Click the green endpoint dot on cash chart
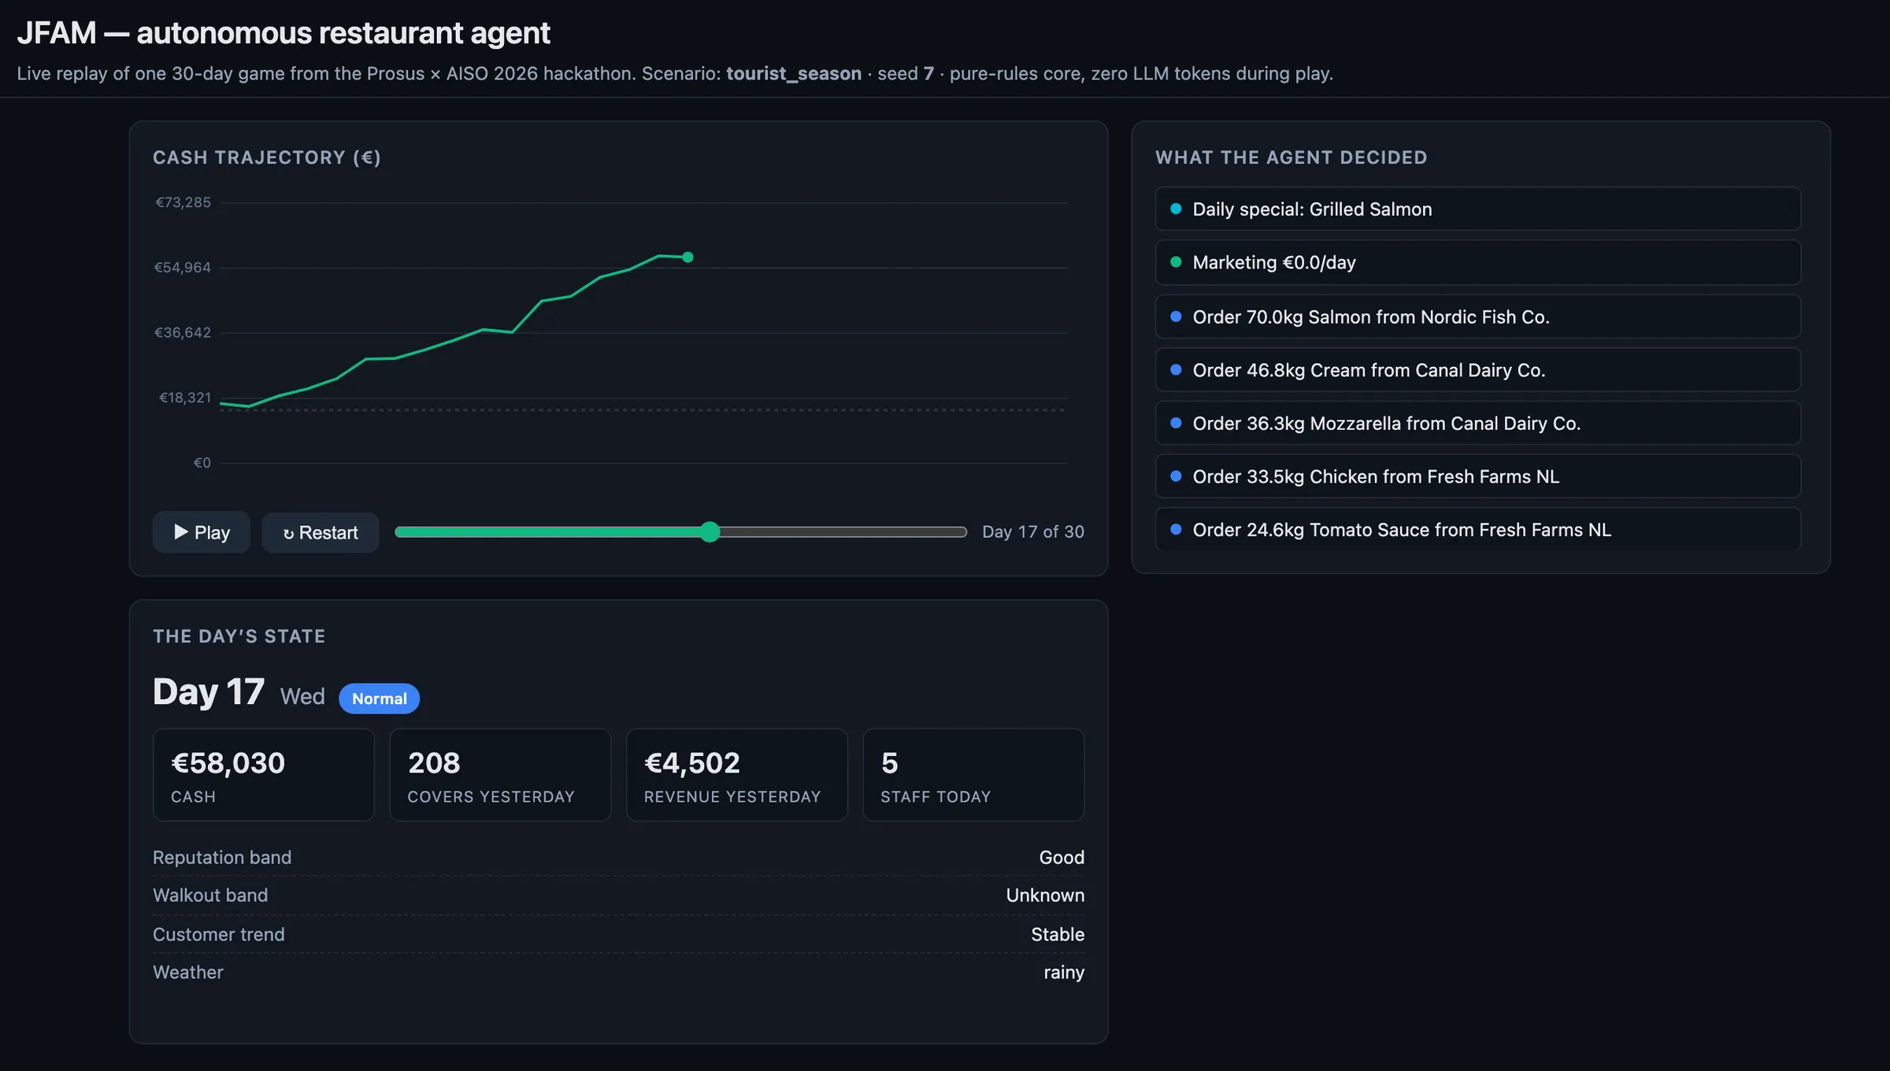Image resolution: width=1890 pixels, height=1071 pixels. [687, 258]
